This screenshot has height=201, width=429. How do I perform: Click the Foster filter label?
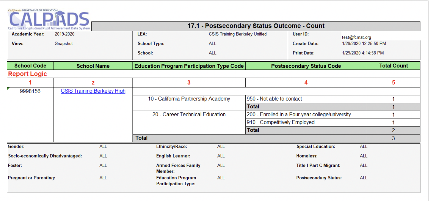[15, 165]
